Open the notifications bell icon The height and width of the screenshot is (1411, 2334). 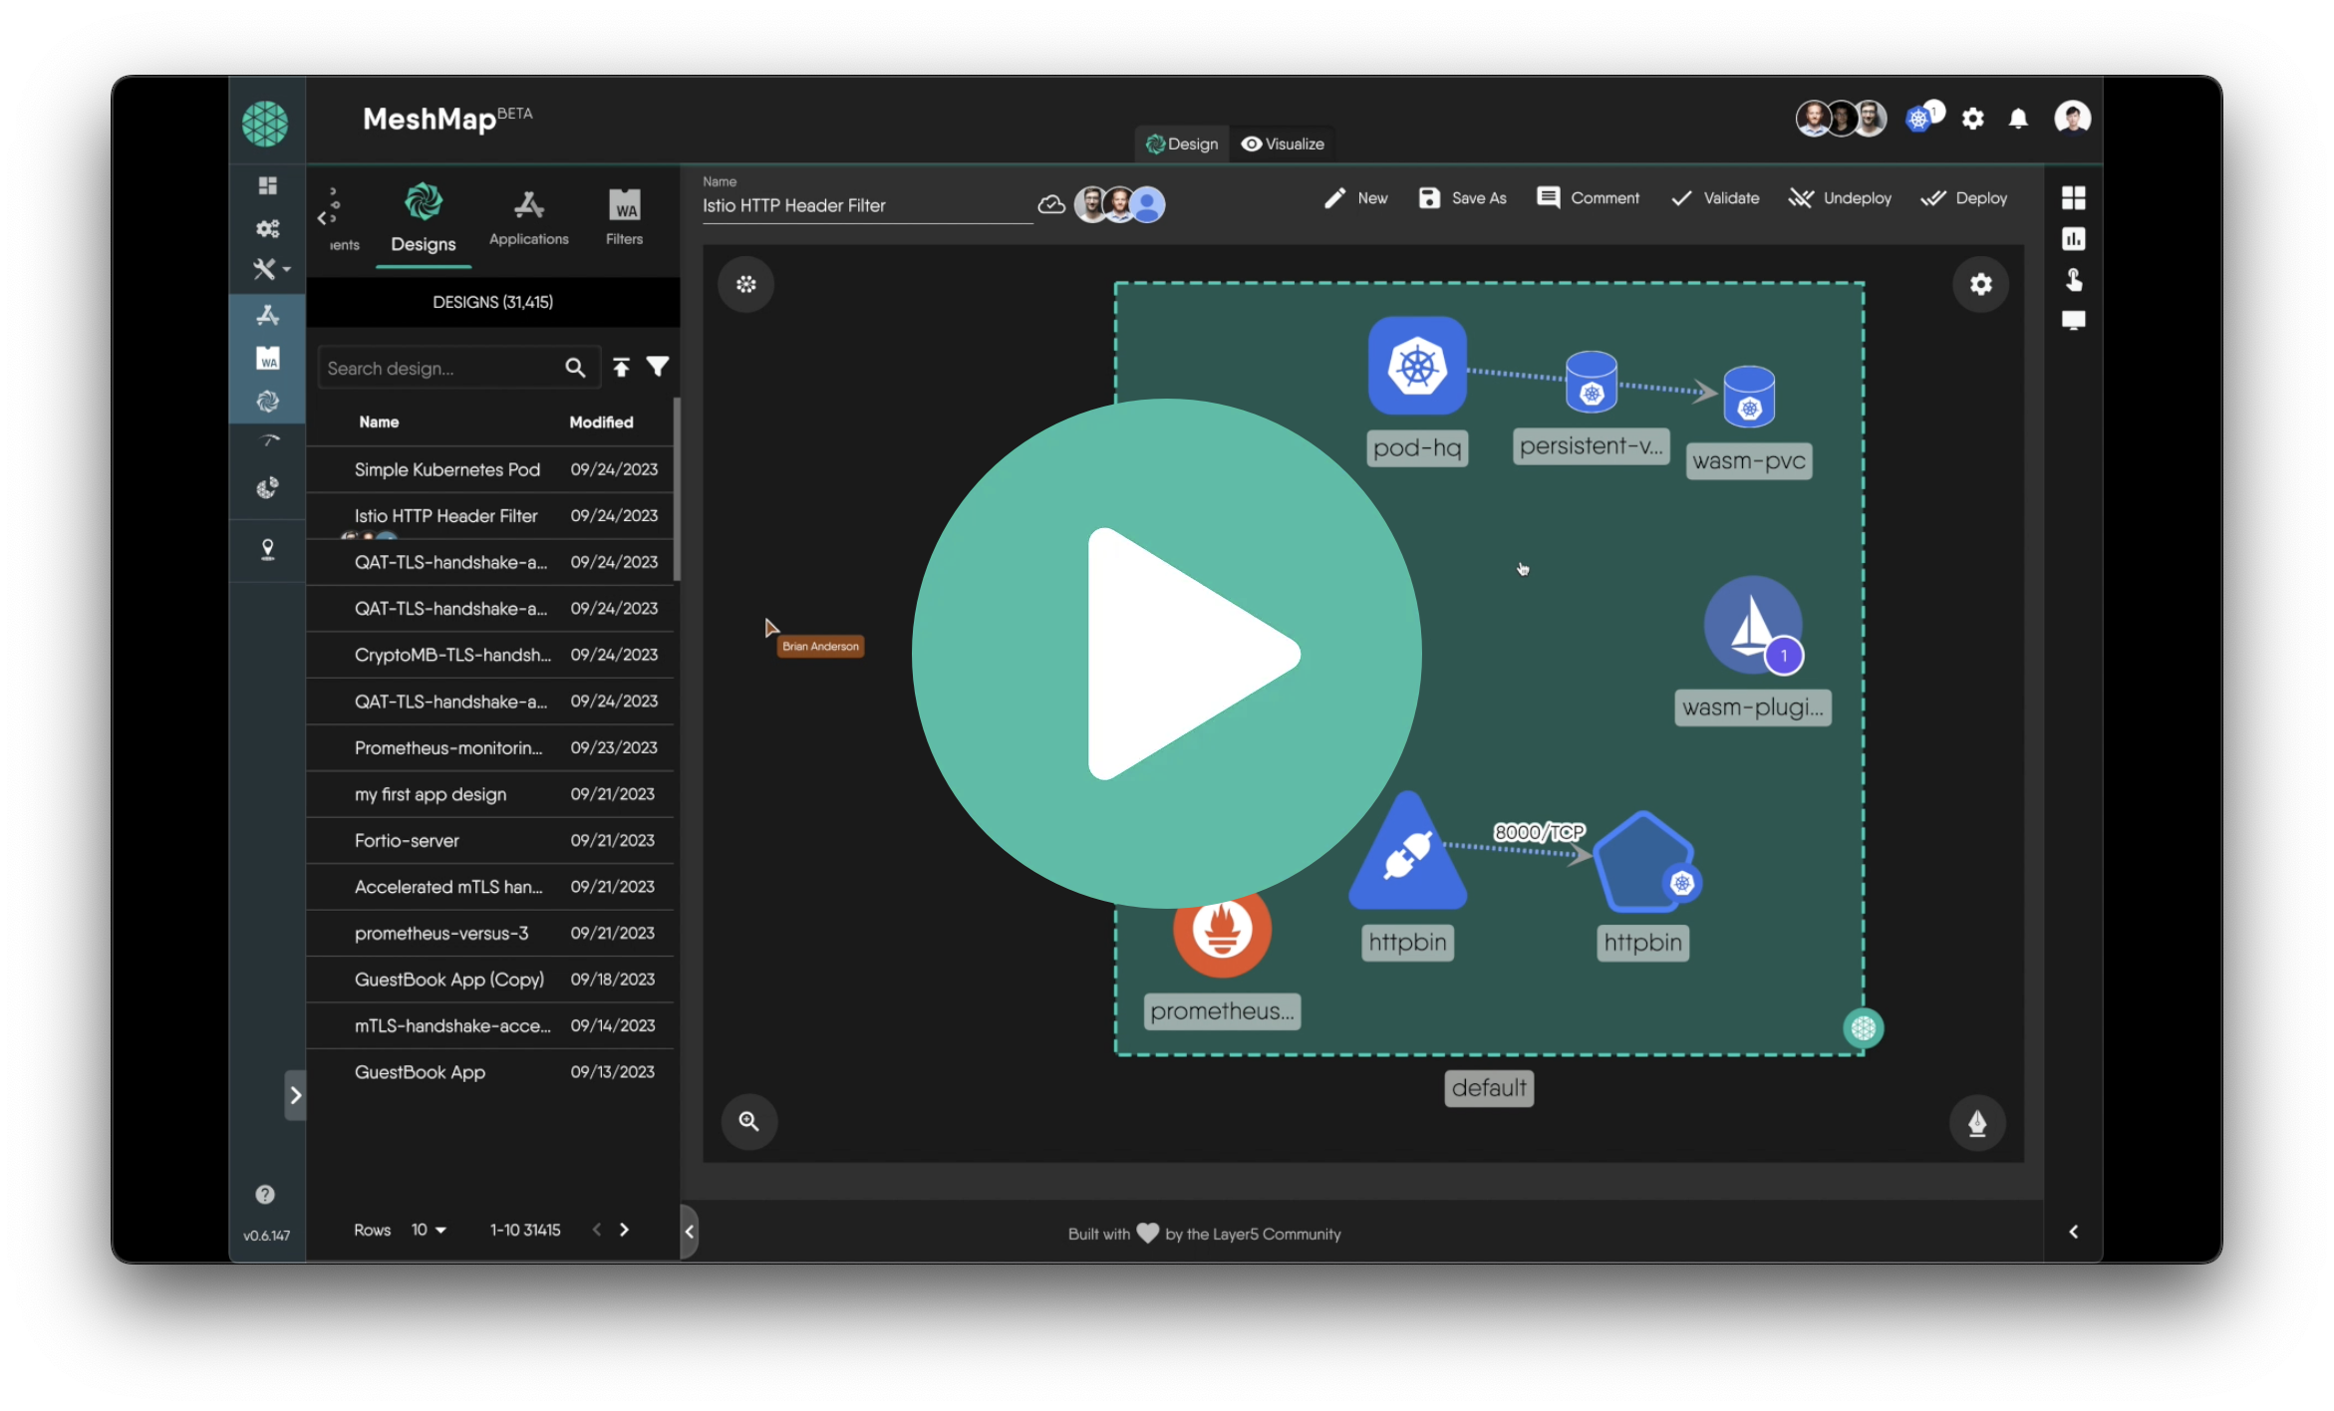pyautogui.click(x=2018, y=119)
